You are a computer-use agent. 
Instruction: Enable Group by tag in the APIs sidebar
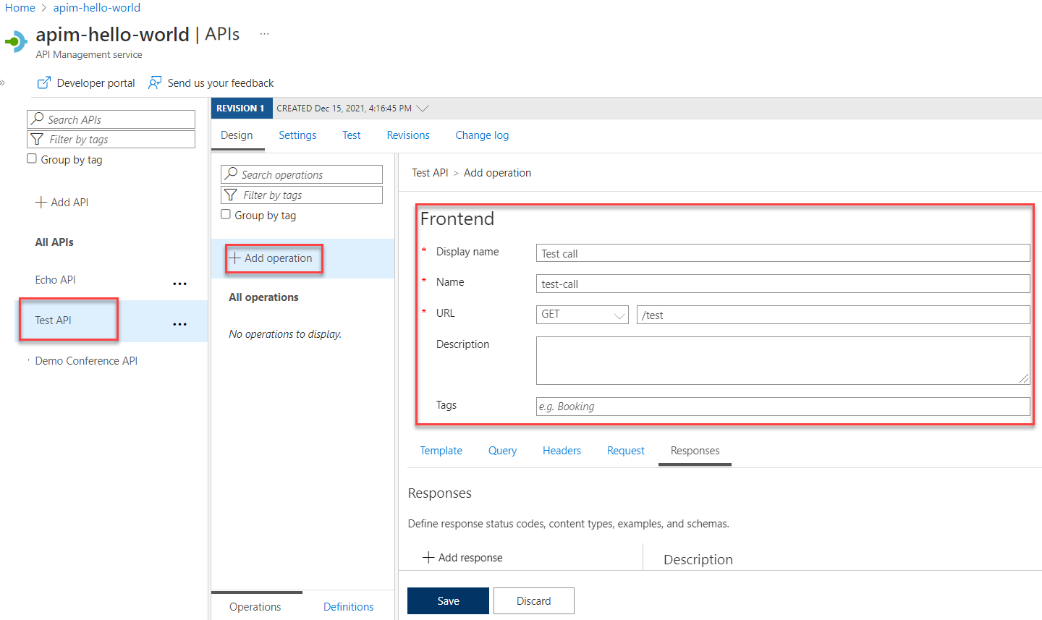32,158
